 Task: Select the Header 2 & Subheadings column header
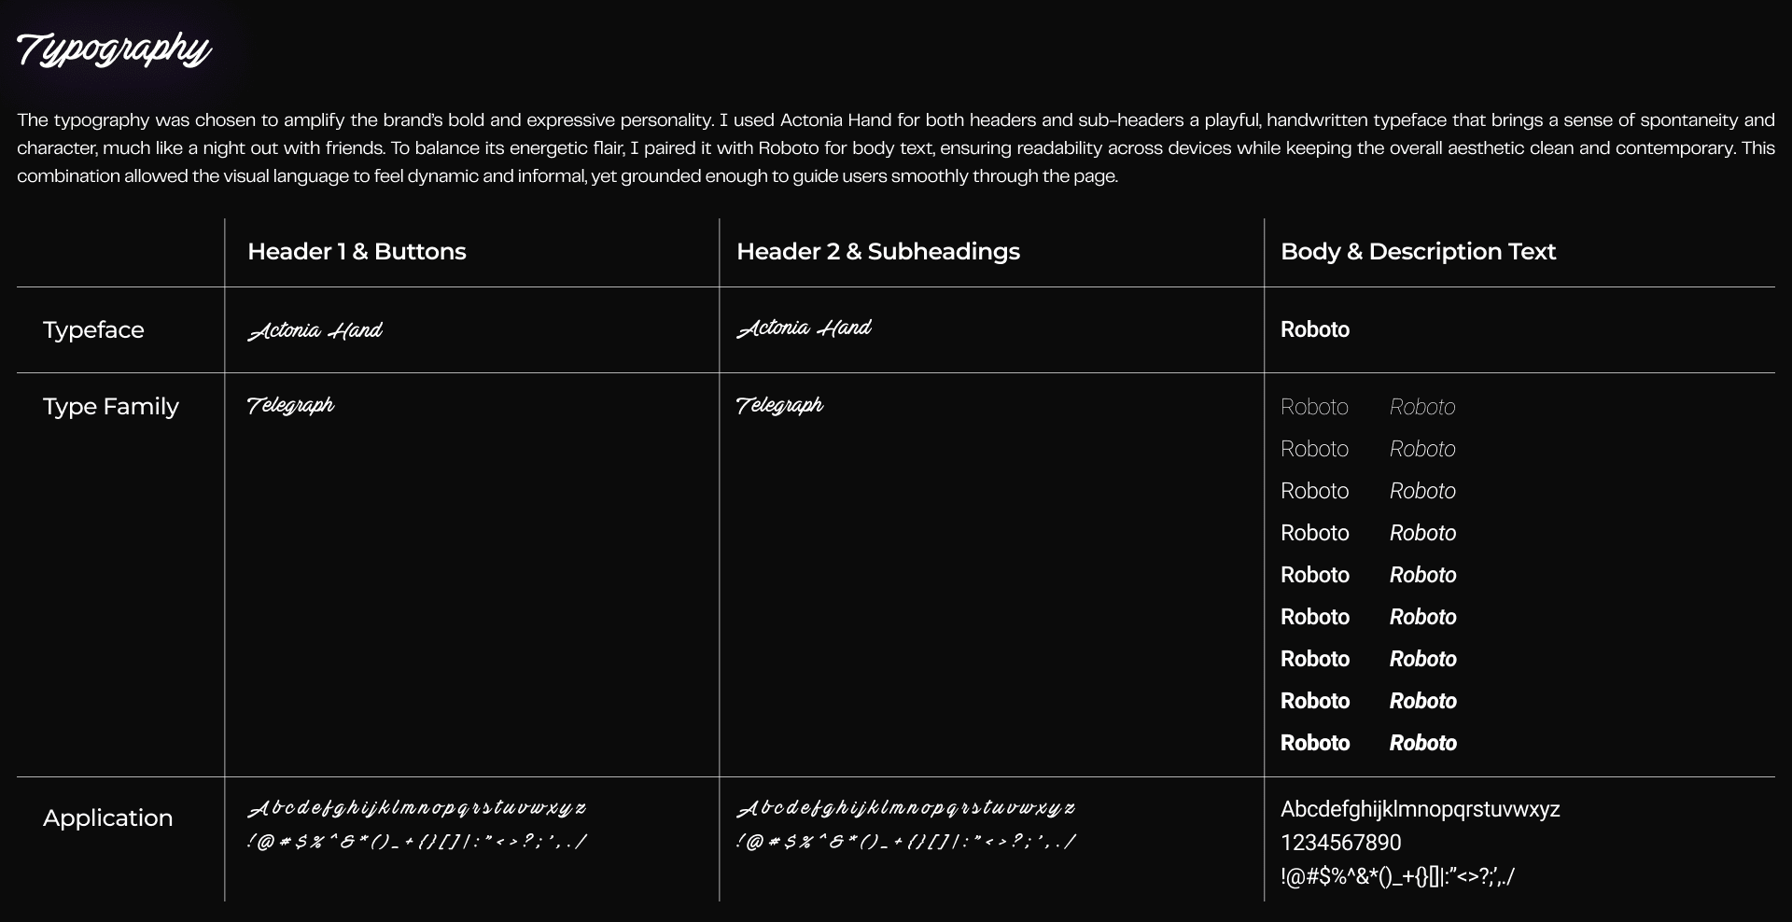click(877, 252)
